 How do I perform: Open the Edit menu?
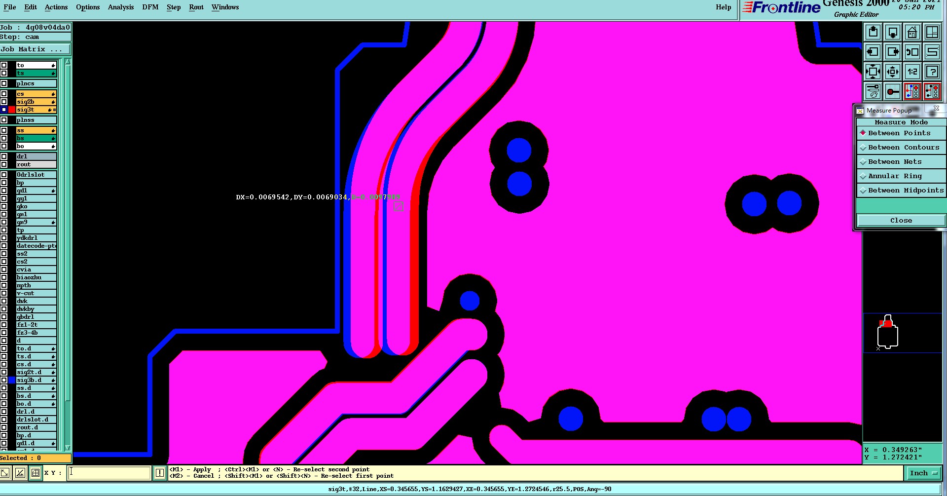point(31,7)
